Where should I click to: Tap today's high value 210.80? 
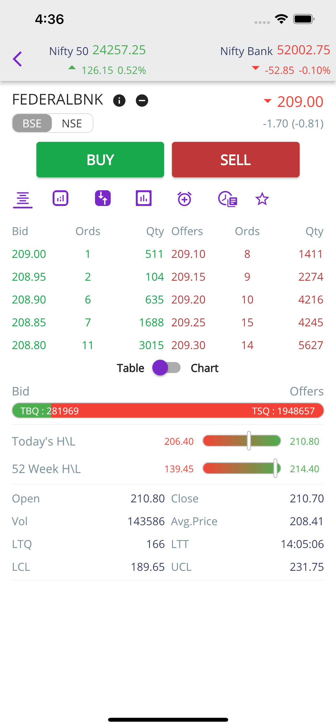[305, 441]
